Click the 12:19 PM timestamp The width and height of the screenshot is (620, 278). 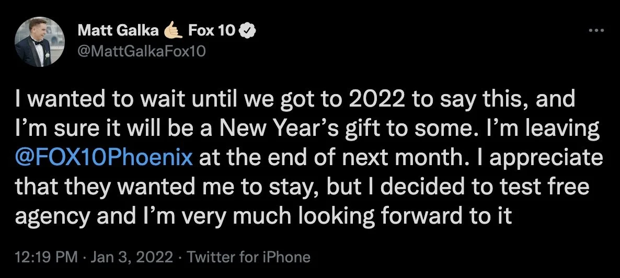tap(46, 258)
